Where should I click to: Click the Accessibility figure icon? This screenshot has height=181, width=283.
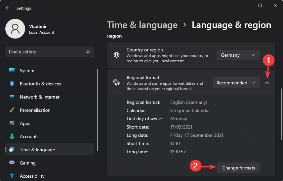(x=12, y=176)
